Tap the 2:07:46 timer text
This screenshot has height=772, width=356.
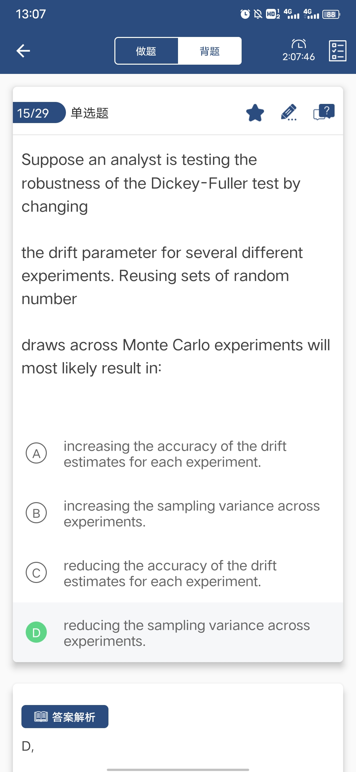[299, 57]
